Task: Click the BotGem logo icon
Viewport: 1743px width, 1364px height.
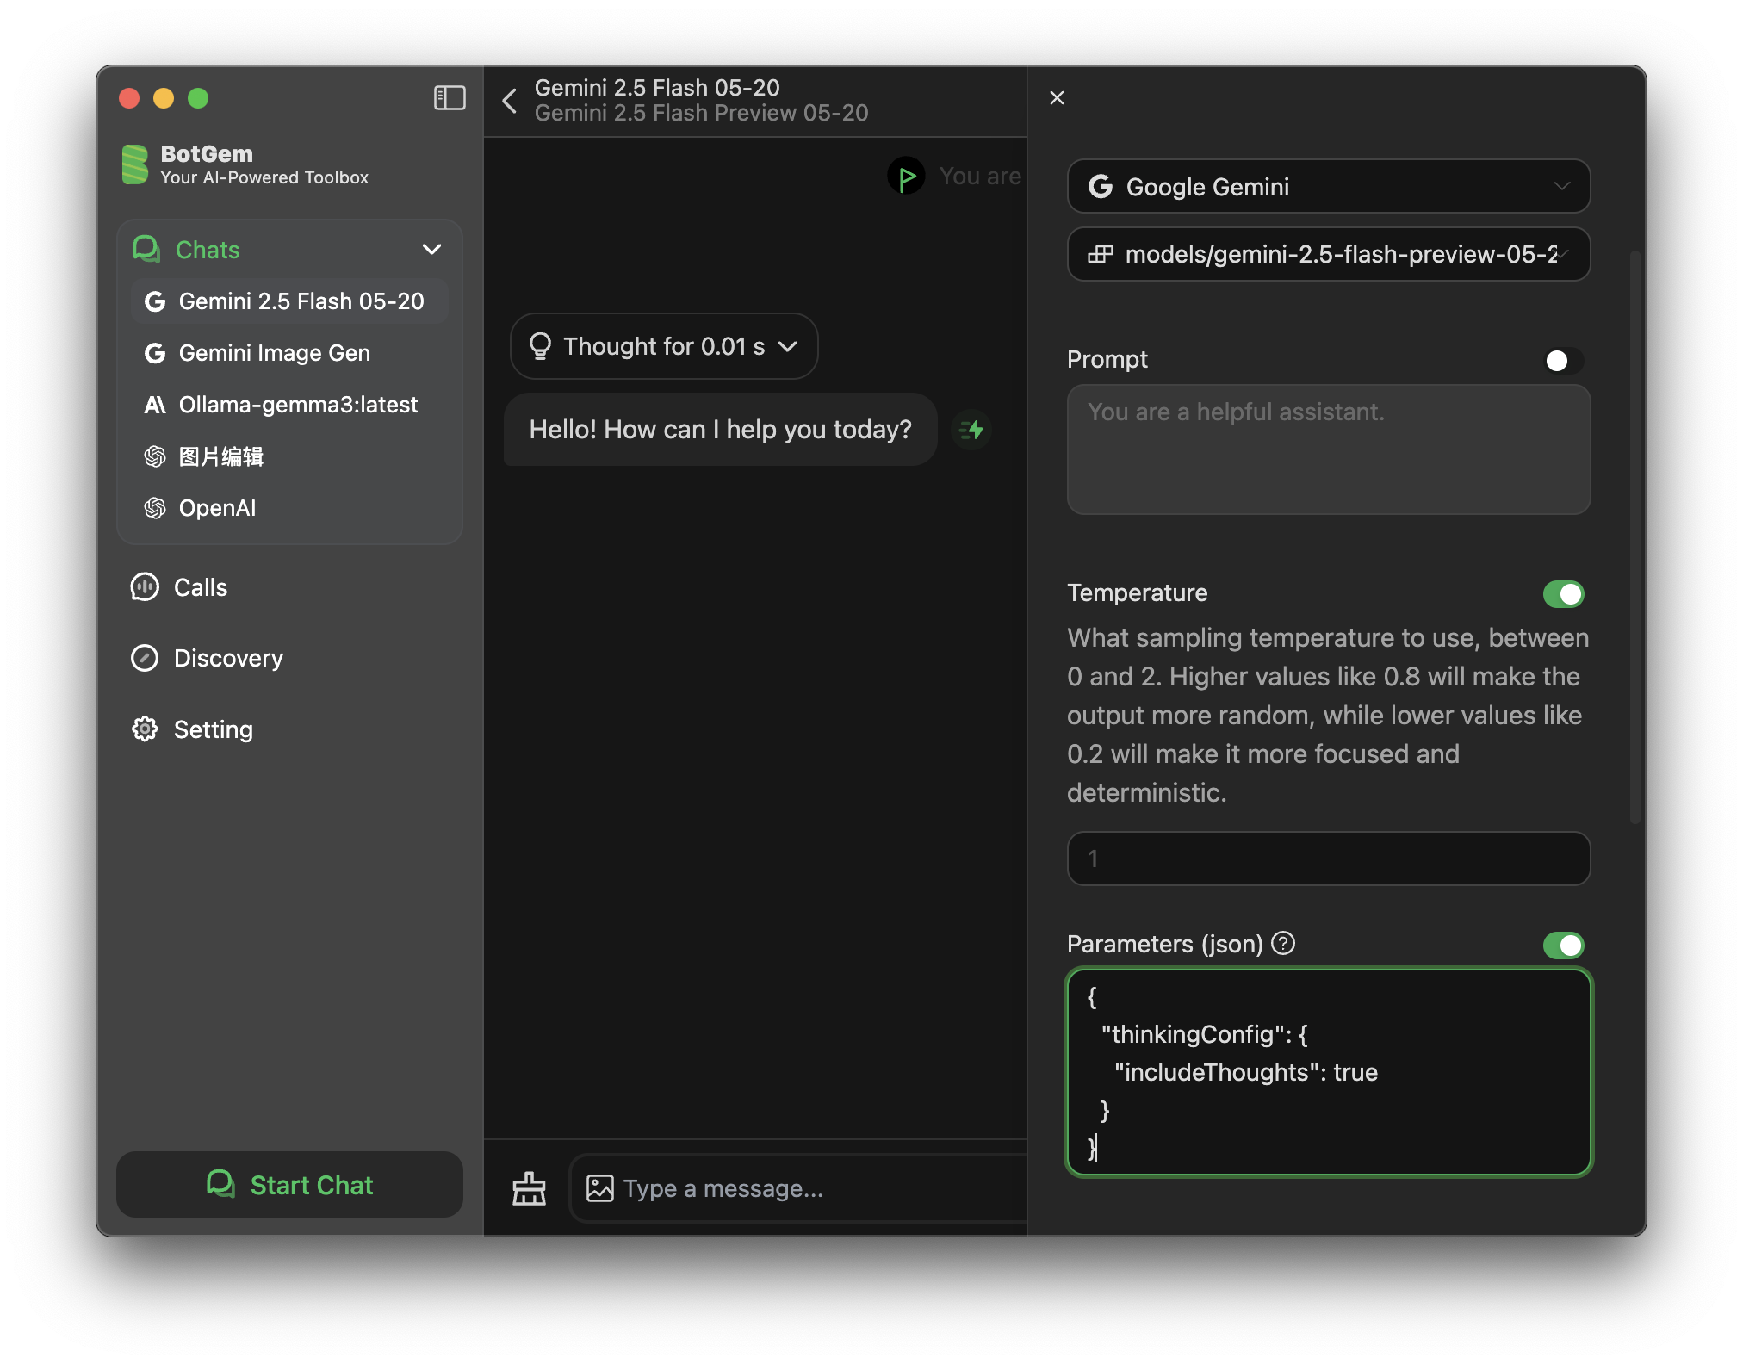Action: [135, 164]
